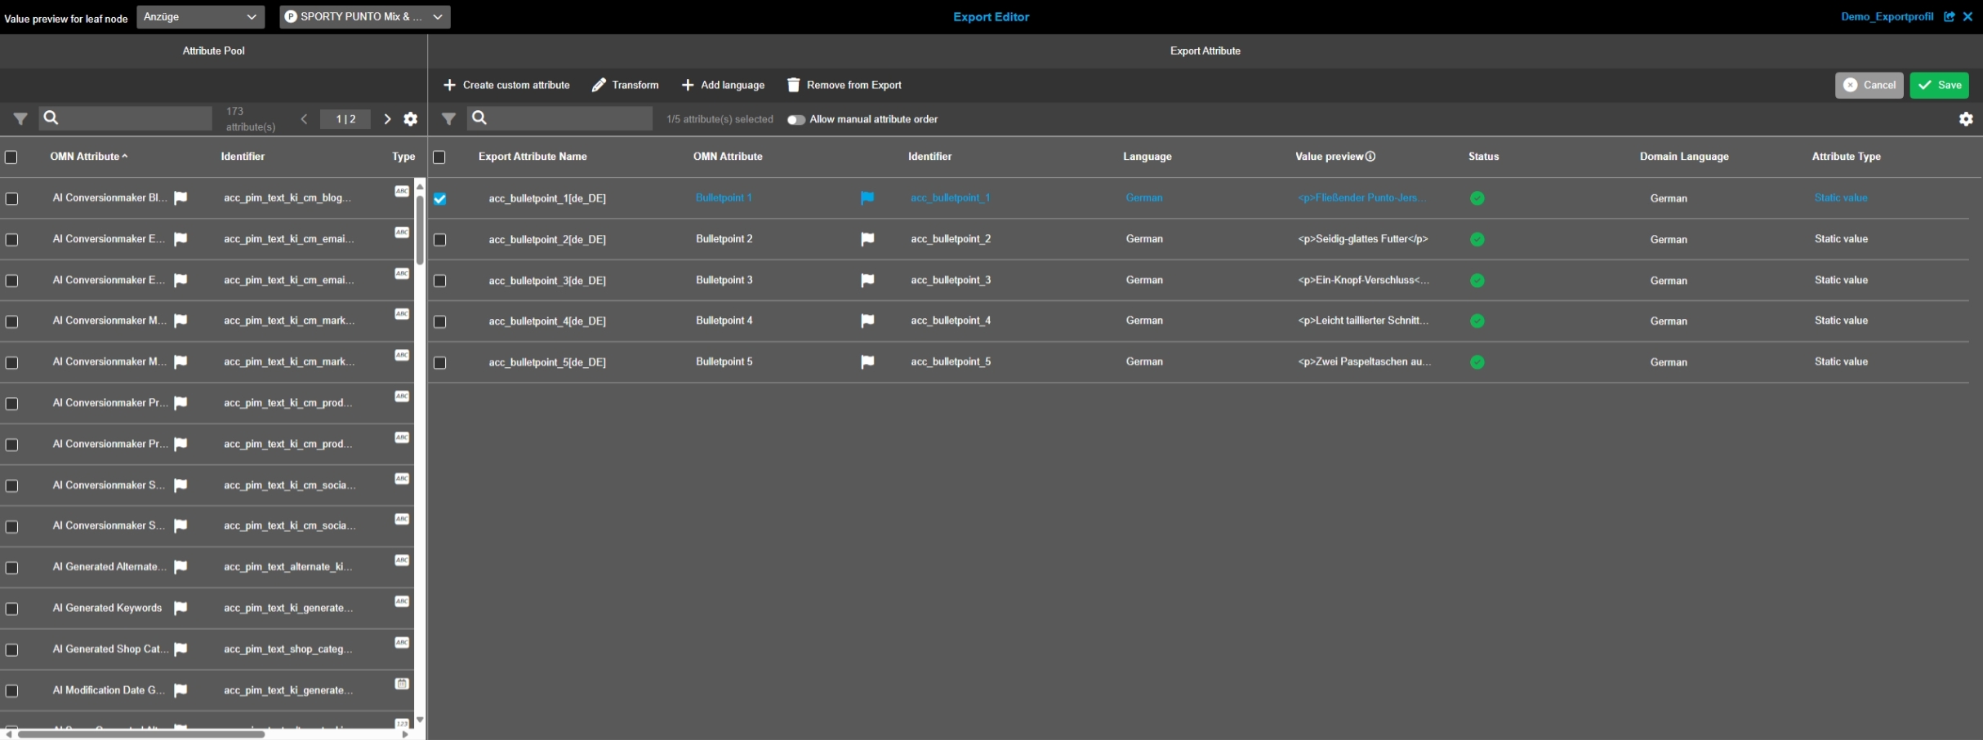1983x740 pixels.
Task: Enable Allow manual attribute order toggle
Action: point(795,120)
